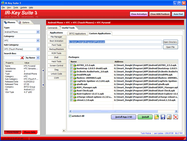Switch to the IRTCI Applications tab
Viewport: 187px width, 141px height.
point(78,34)
